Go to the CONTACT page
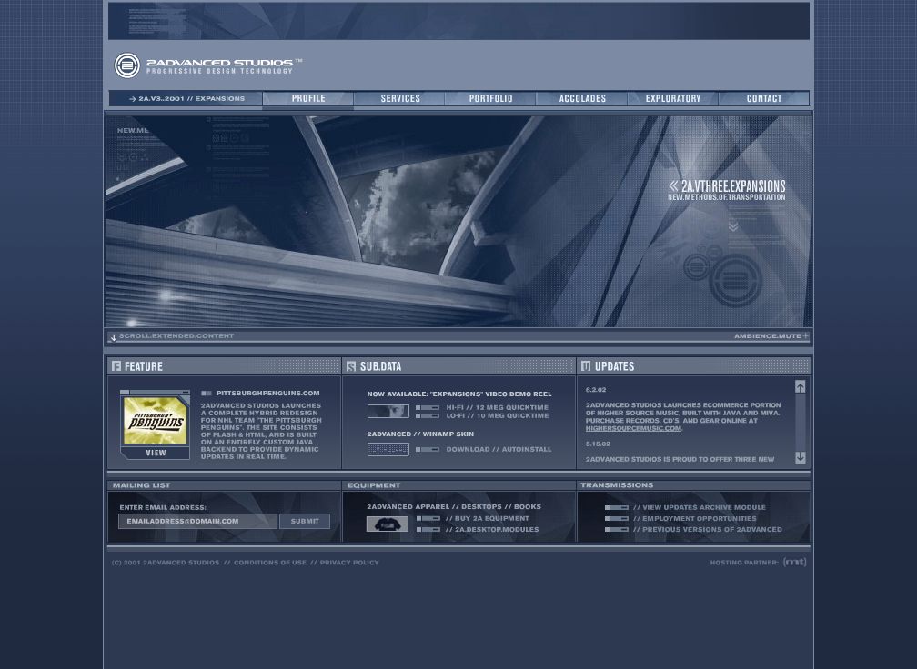This screenshot has height=669, width=917. click(764, 99)
